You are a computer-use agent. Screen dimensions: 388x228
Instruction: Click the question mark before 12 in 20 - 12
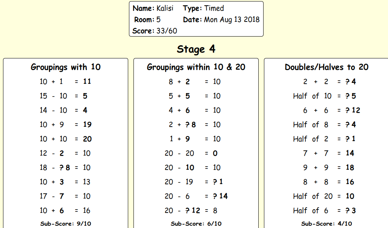click(188, 210)
